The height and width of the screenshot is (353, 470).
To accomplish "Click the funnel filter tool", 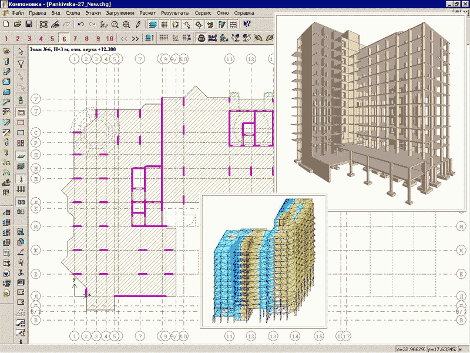I will [21, 64].
